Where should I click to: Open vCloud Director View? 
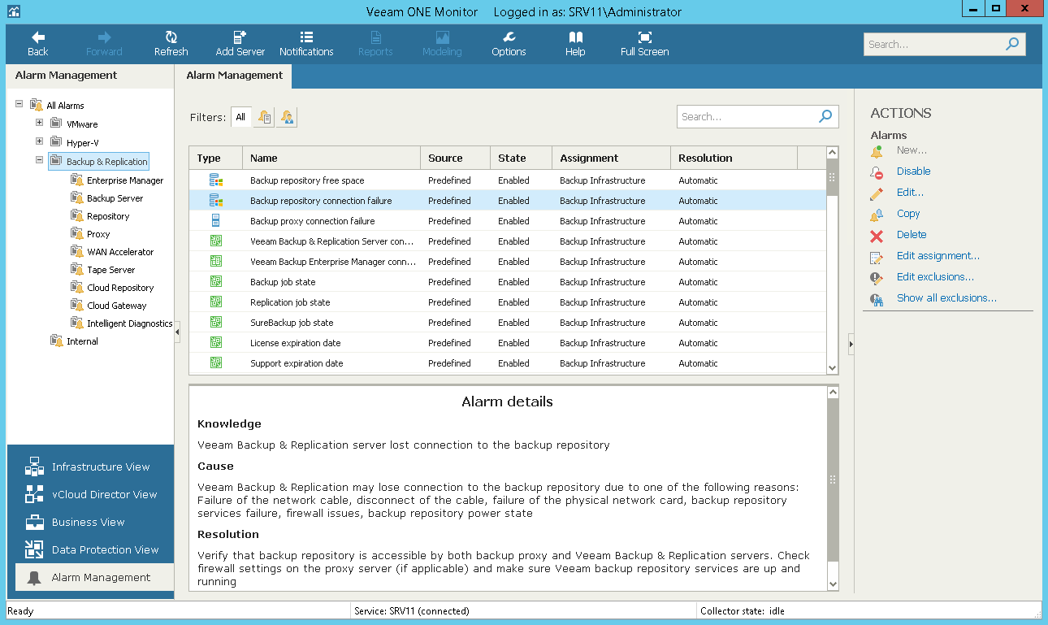pos(90,494)
